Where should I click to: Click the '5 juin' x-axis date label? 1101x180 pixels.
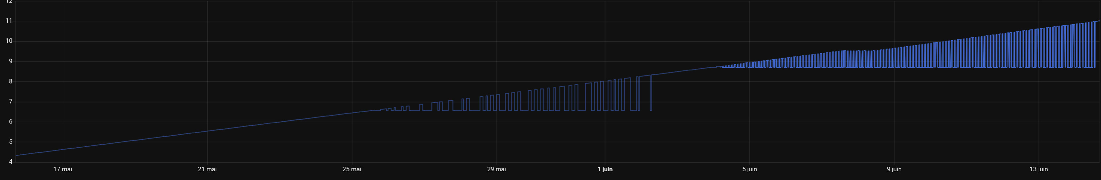pos(749,169)
